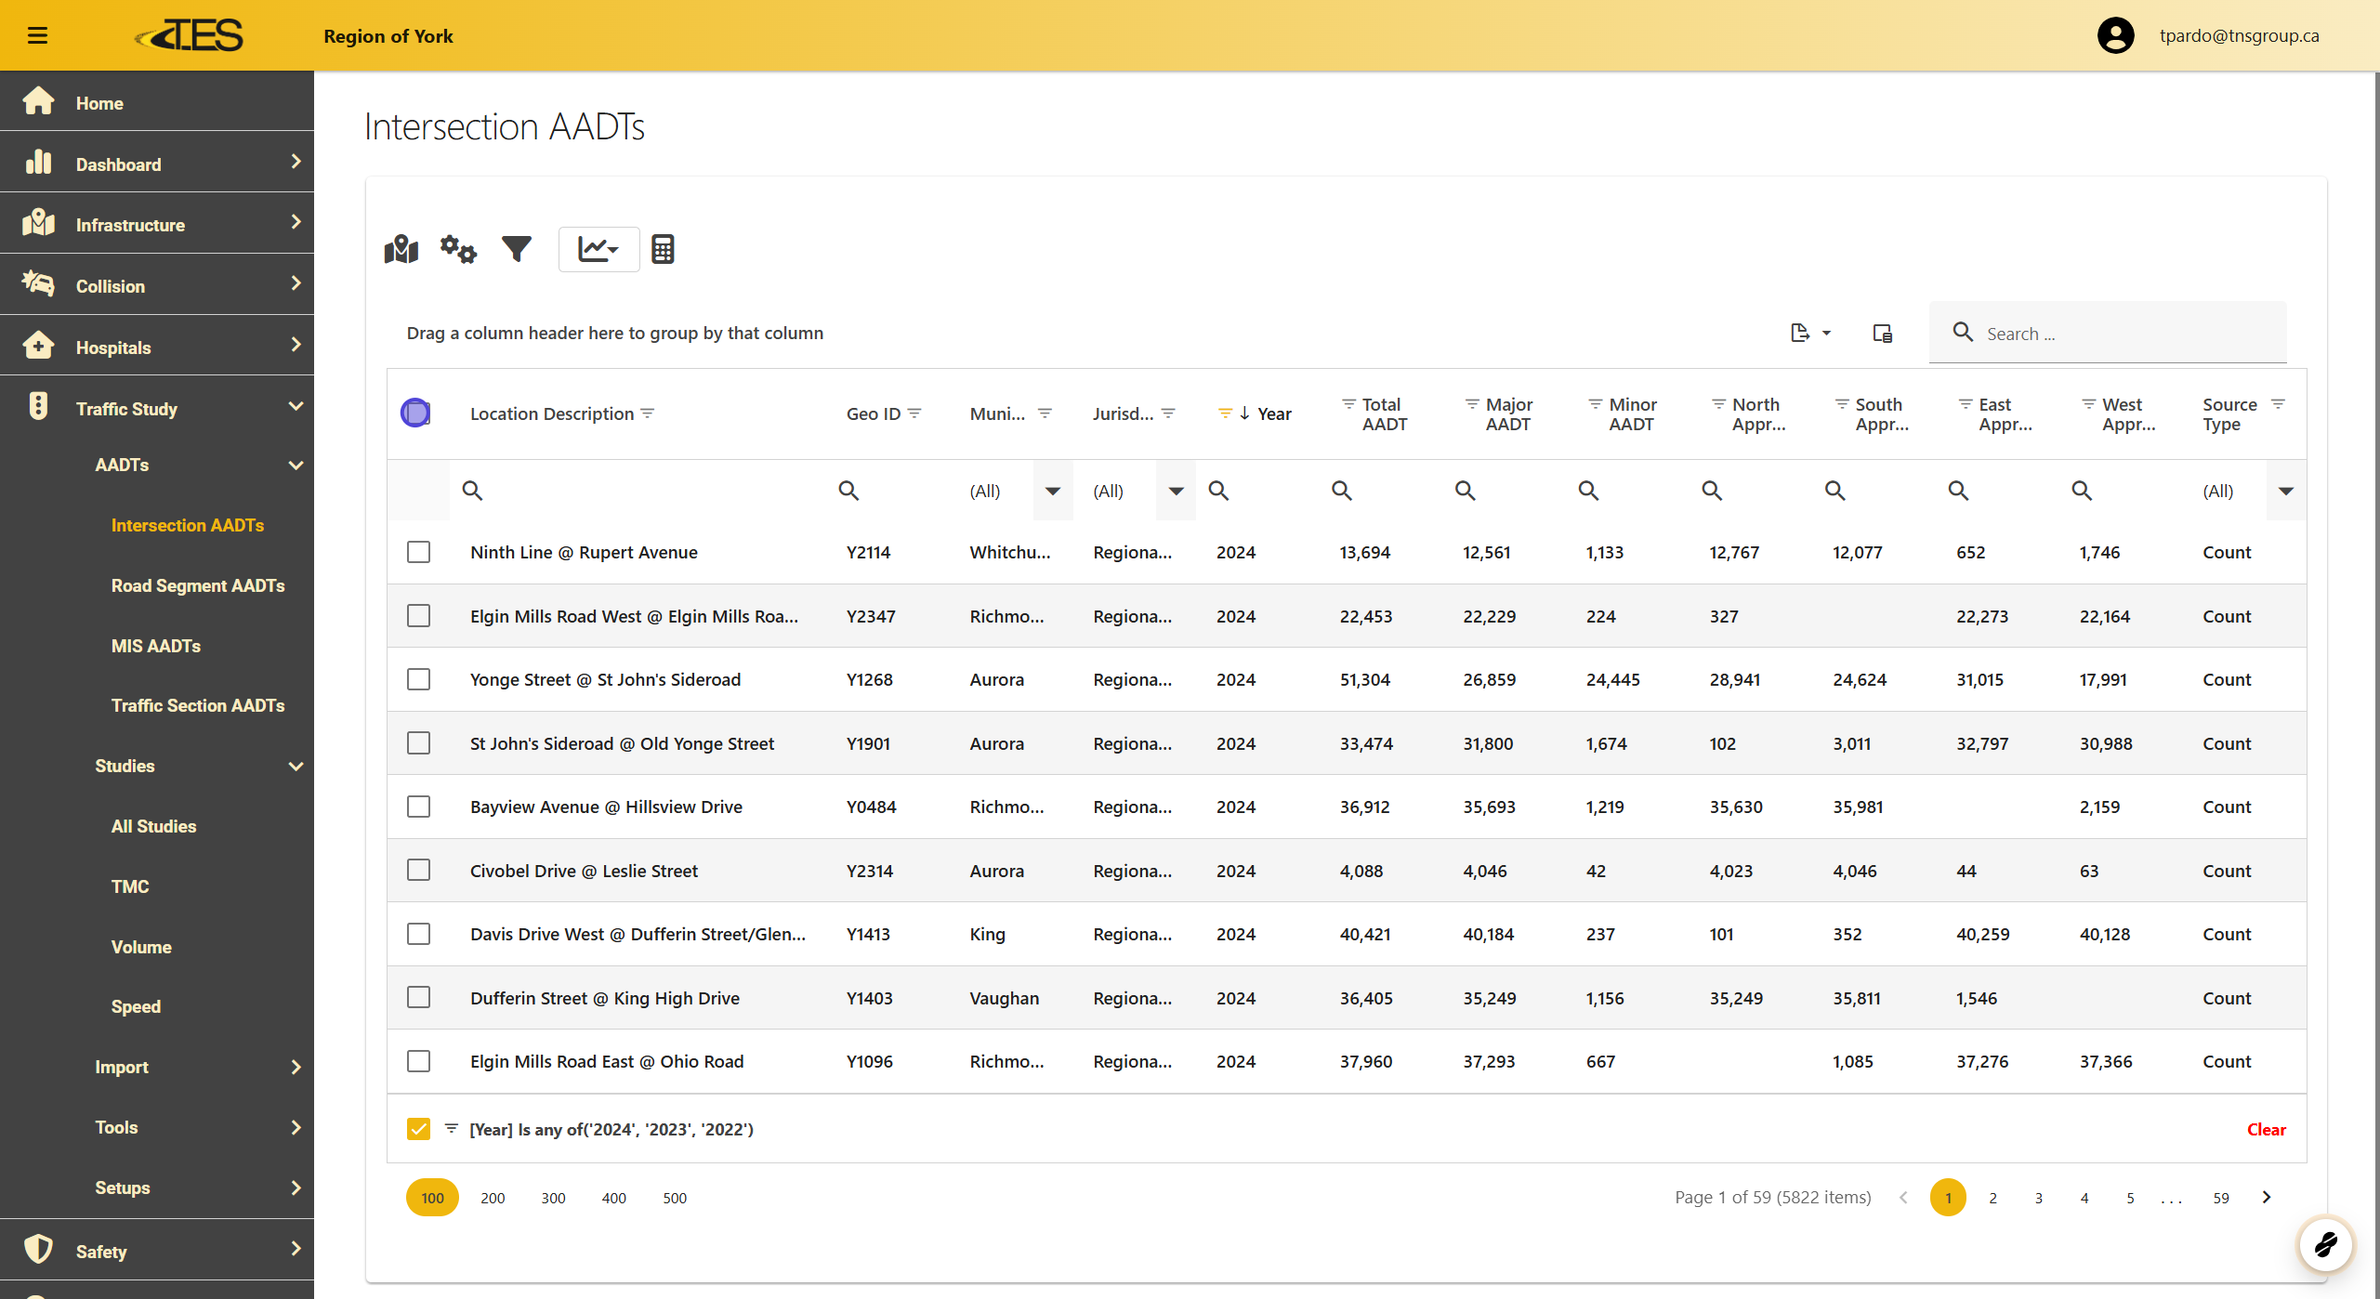This screenshot has width=2380, height=1299.
Task: Open the map view icon in toolbar
Action: coord(401,249)
